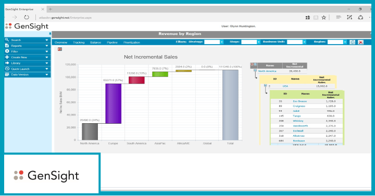The width and height of the screenshot is (375, 196).
Task: Add page to favorites with star icon
Action: (x=324, y=18)
